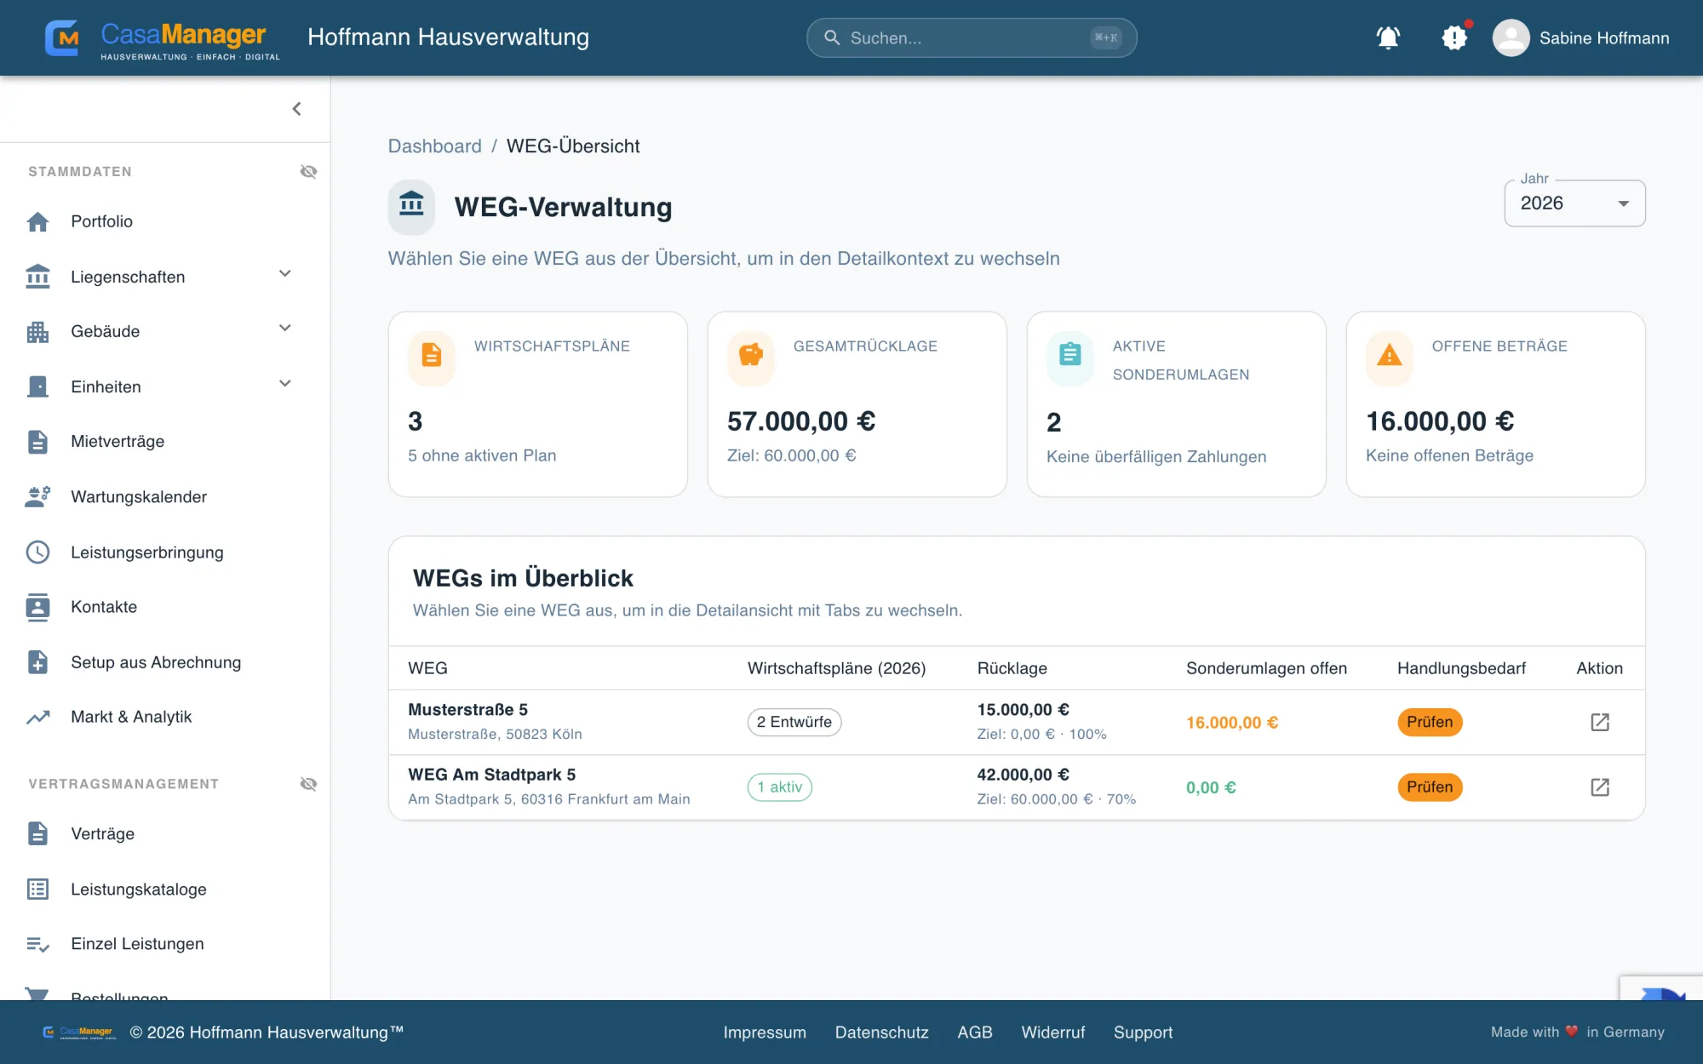Open Musterstraße 5 detail via action icon
This screenshot has height=1064, width=1703.
click(1600, 722)
